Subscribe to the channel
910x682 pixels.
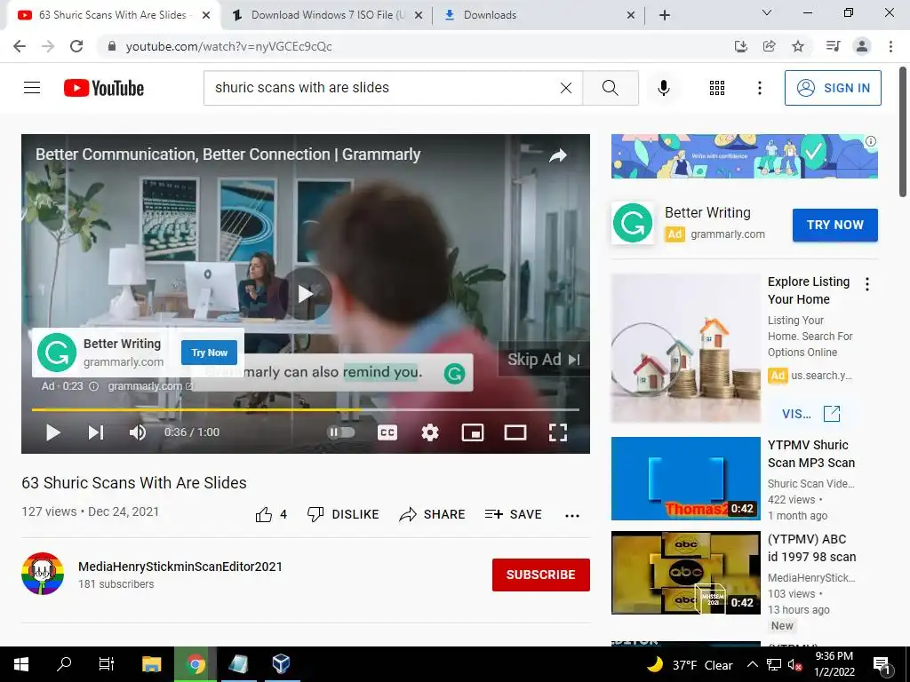click(541, 575)
